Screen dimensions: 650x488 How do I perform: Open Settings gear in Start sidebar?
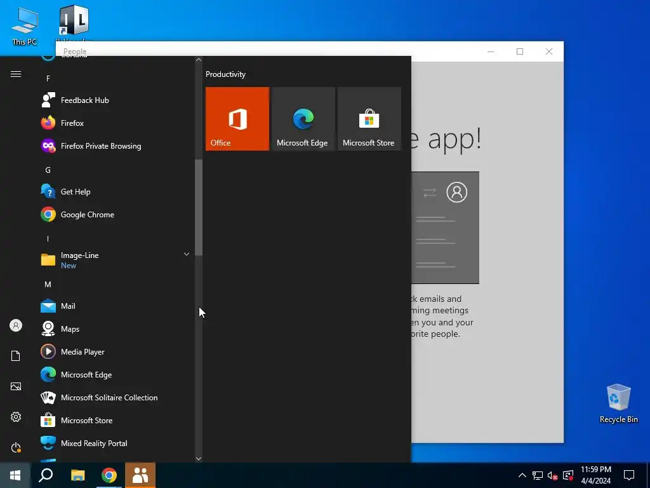[16, 417]
